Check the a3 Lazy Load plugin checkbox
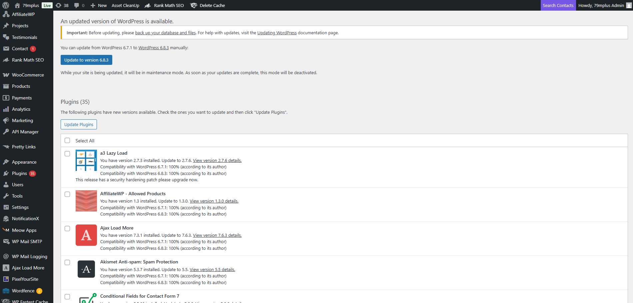This screenshot has width=633, height=303. point(67,154)
